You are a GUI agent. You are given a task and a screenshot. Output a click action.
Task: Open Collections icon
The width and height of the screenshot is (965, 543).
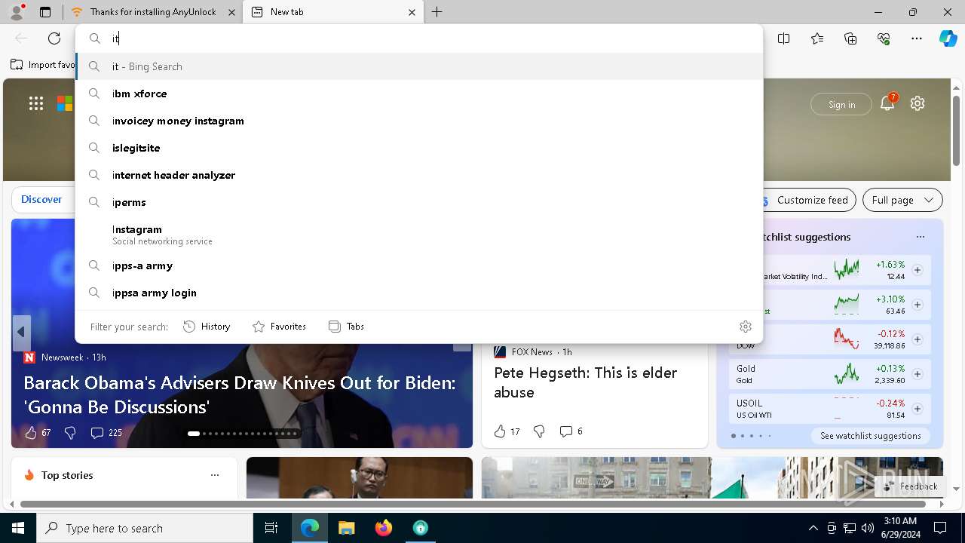[850, 38]
